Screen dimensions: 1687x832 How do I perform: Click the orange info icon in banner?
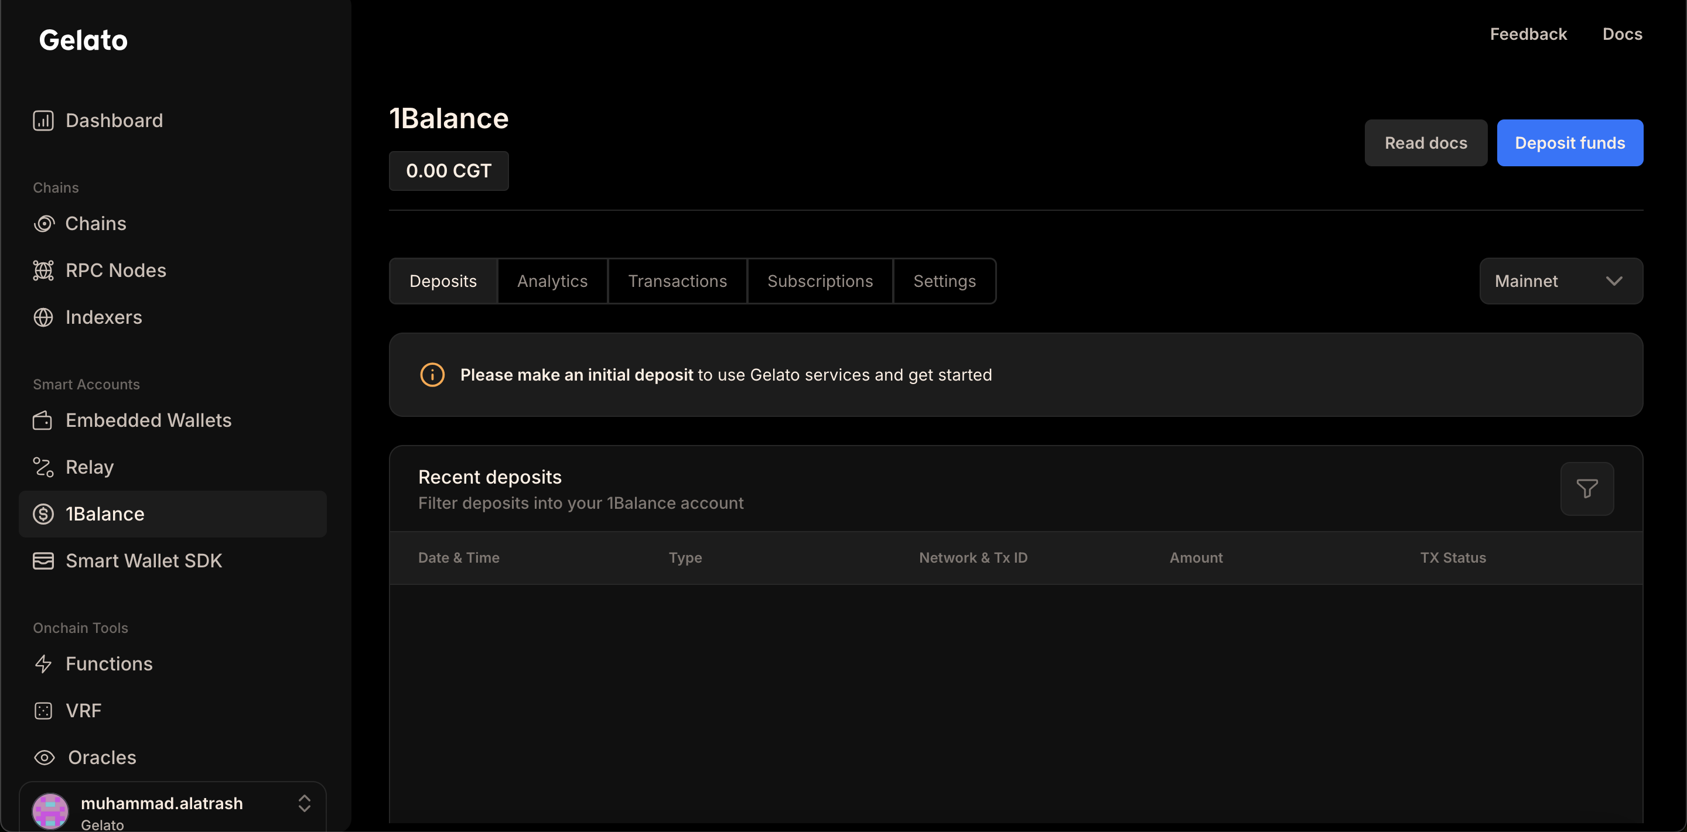click(432, 375)
